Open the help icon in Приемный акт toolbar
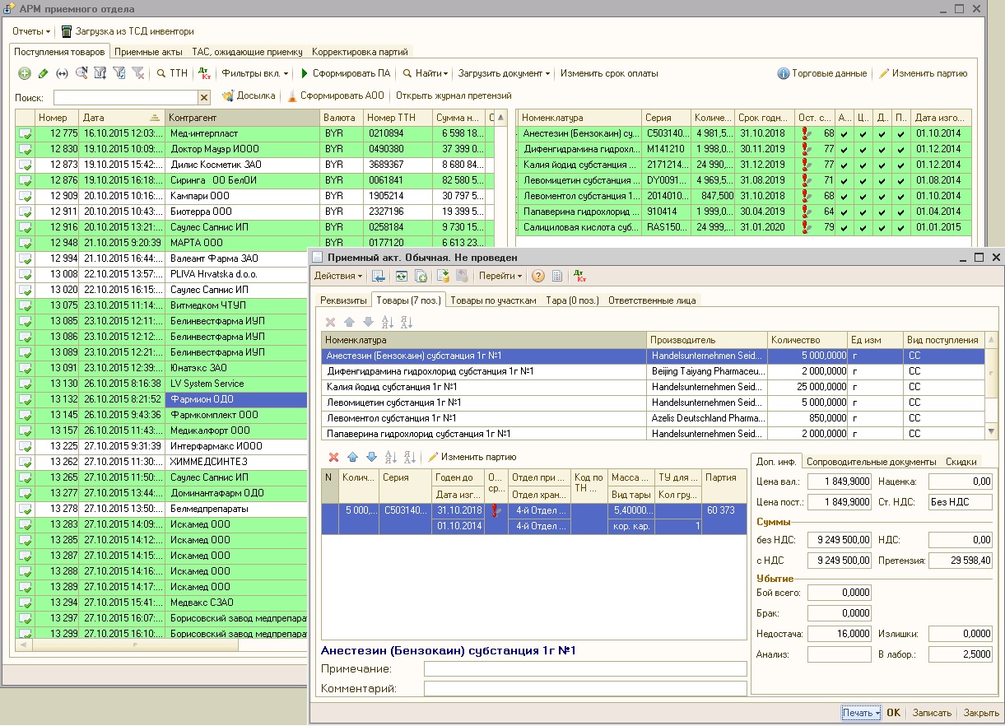 (538, 277)
